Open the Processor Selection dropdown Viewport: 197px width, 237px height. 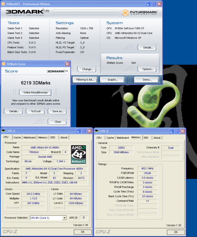[64, 218]
